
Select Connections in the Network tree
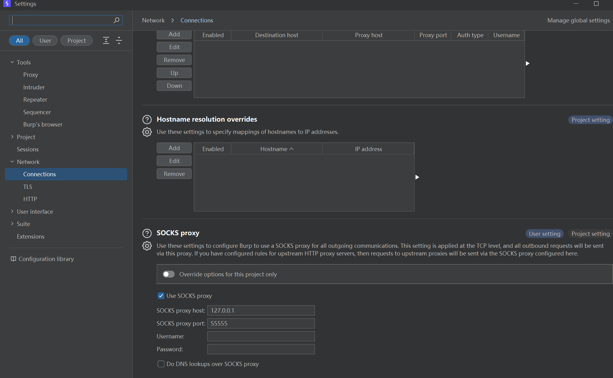coord(66,174)
